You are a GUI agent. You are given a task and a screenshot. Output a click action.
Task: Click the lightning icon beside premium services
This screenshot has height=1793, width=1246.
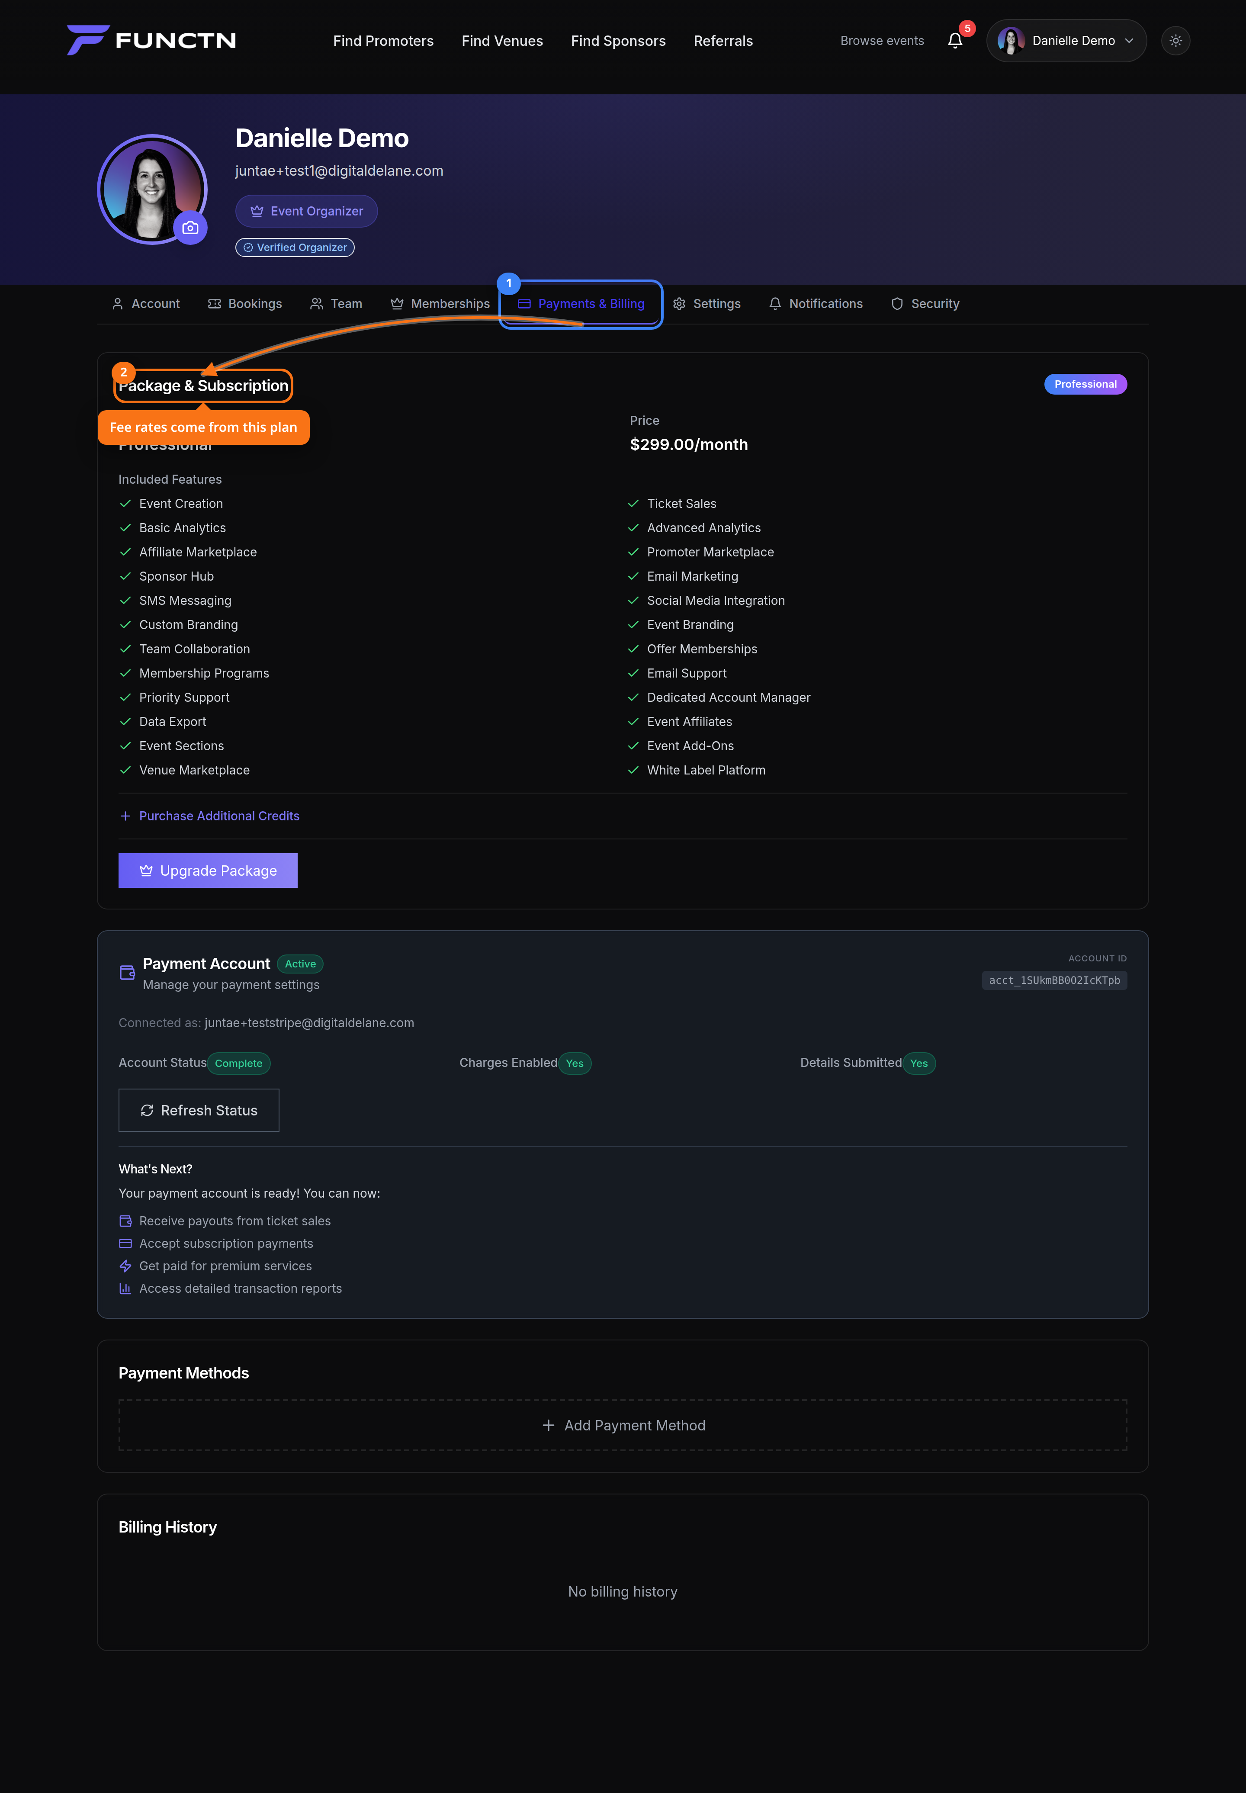[x=125, y=1266]
